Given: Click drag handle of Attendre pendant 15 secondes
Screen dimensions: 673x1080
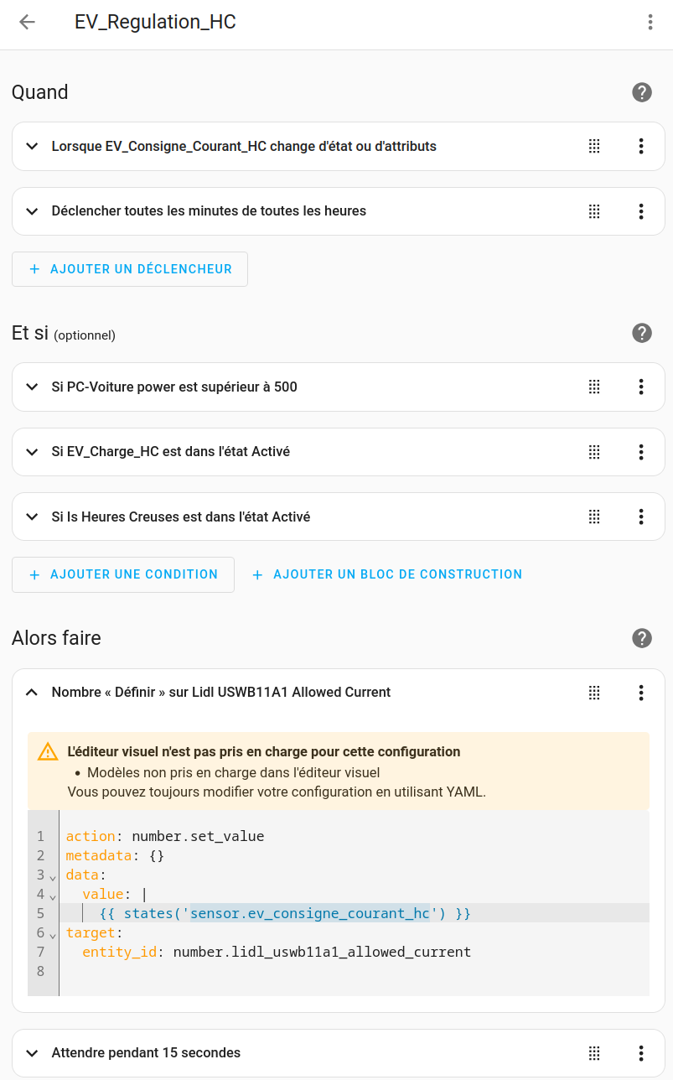Looking at the screenshot, I should (x=594, y=1053).
